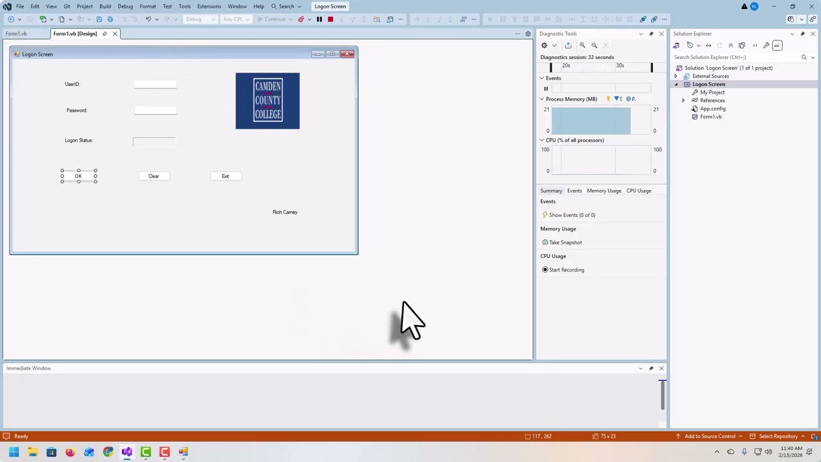Toggle auto-hide pin on Solution Explorer panel
Viewport: 821px width, 462px height.
coord(802,34)
